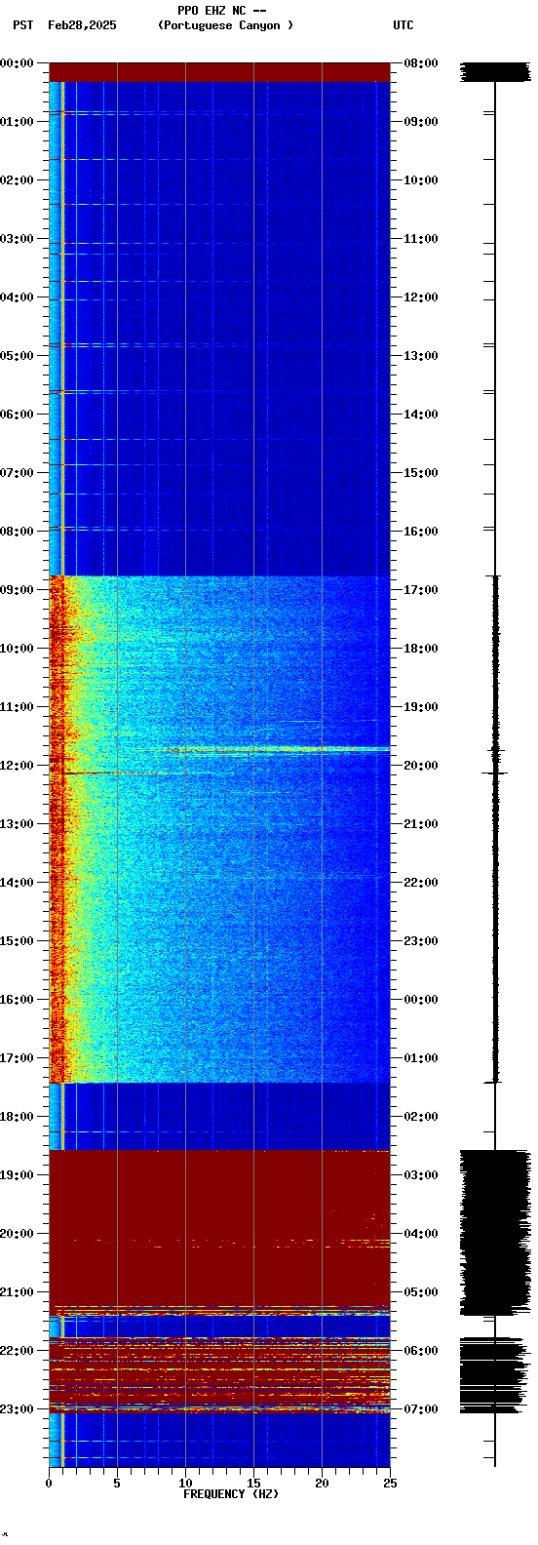Click the UTC time label '20:00'
The image size is (538, 1545).
[x=421, y=766]
